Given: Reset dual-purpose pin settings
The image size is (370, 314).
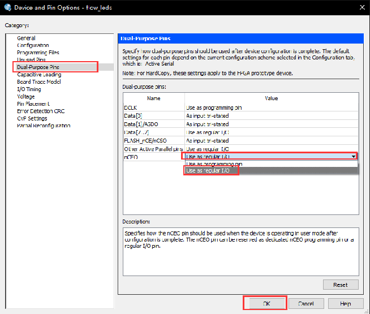Looking at the screenshot, I should [x=341, y=285].
